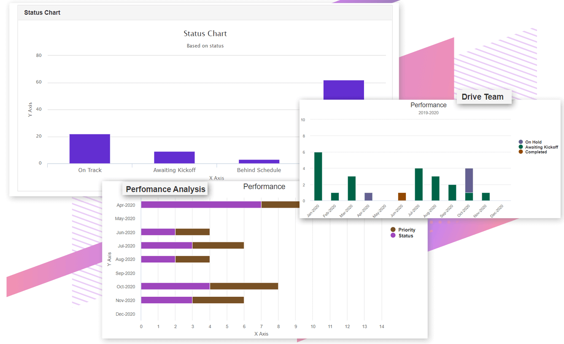The width and height of the screenshot is (564, 344).
Task: Click the green Jul-2020 column
Action: (x=418, y=184)
